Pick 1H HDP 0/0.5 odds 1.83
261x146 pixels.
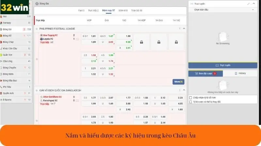pyautogui.click(x=142, y=98)
